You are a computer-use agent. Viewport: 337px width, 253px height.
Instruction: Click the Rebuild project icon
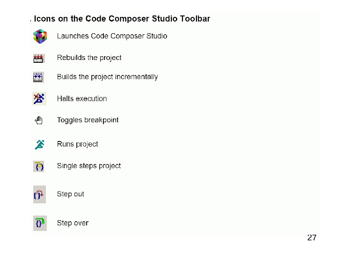[x=39, y=59]
